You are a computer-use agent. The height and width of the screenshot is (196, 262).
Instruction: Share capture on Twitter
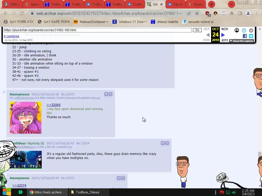pyautogui.click(x=251, y=36)
